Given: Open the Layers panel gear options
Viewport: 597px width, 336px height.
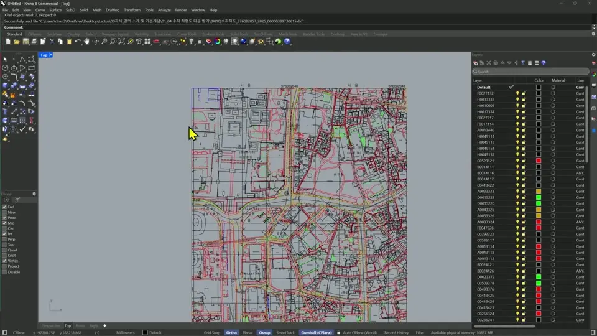Looking at the screenshot, I should click(593, 55).
